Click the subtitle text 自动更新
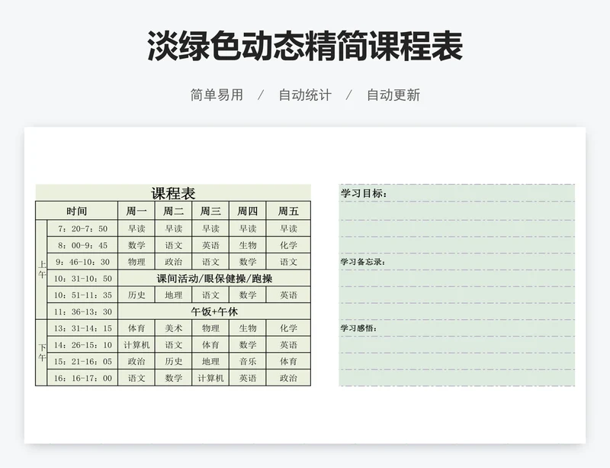The height and width of the screenshot is (468, 610). coord(393,95)
